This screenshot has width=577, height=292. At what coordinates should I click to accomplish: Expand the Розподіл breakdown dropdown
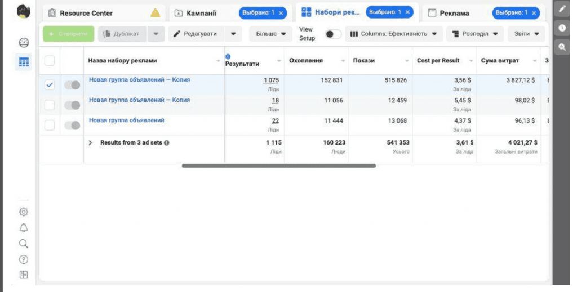coord(474,34)
